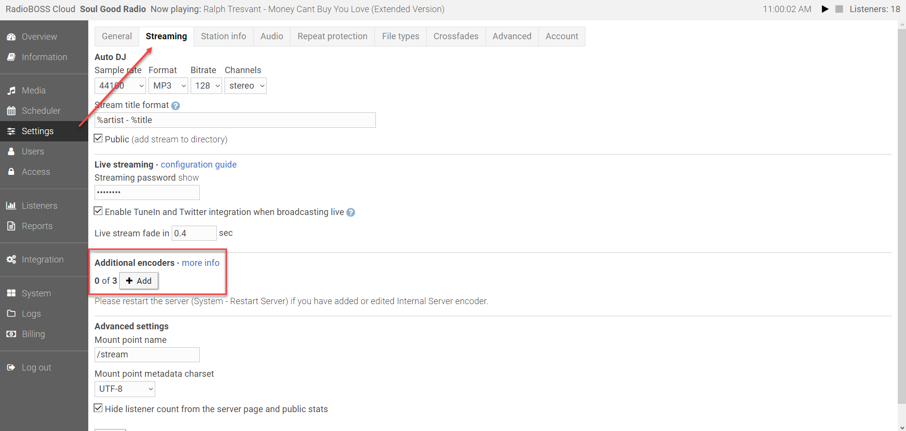Screen dimensions: 906x431
Task: Open help for TuneIn and Twitter integration
Action: point(351,213)
